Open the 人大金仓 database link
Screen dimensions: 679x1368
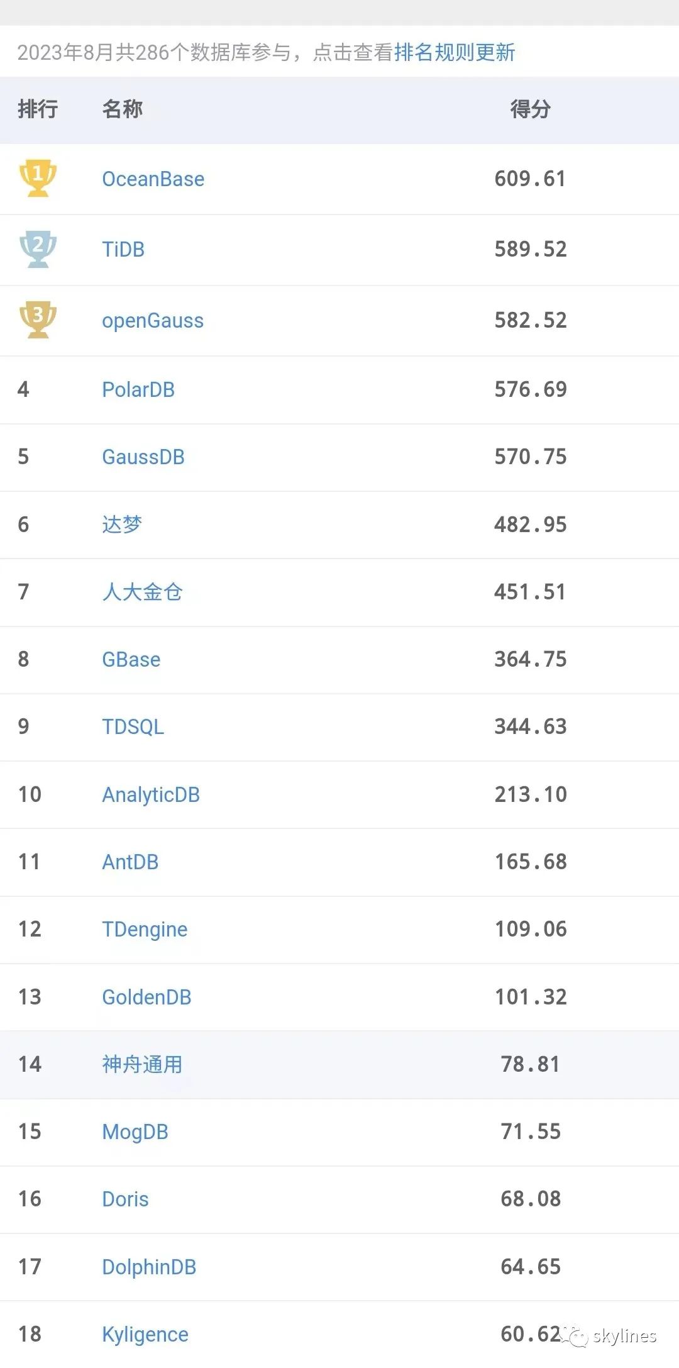142,592
